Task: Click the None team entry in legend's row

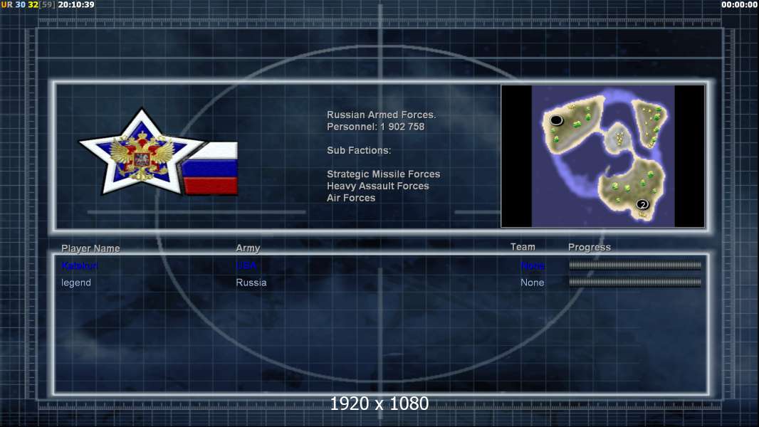Action: point(533,283)
